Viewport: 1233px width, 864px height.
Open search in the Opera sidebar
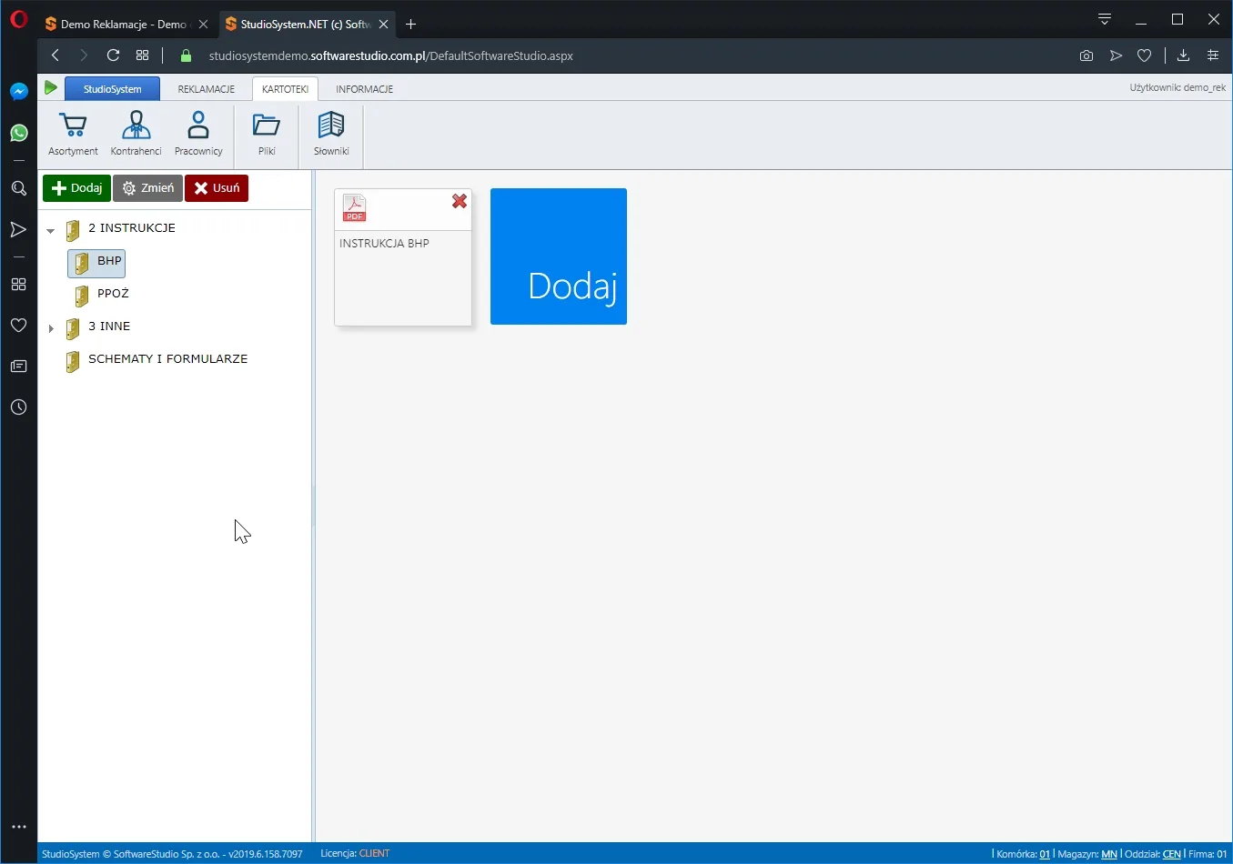pyautogui.click(x=18, y=188)
